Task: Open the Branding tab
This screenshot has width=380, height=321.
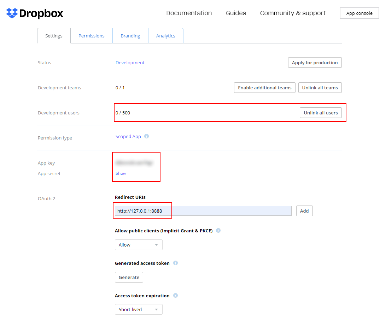Action: click(x=130, y=36)
